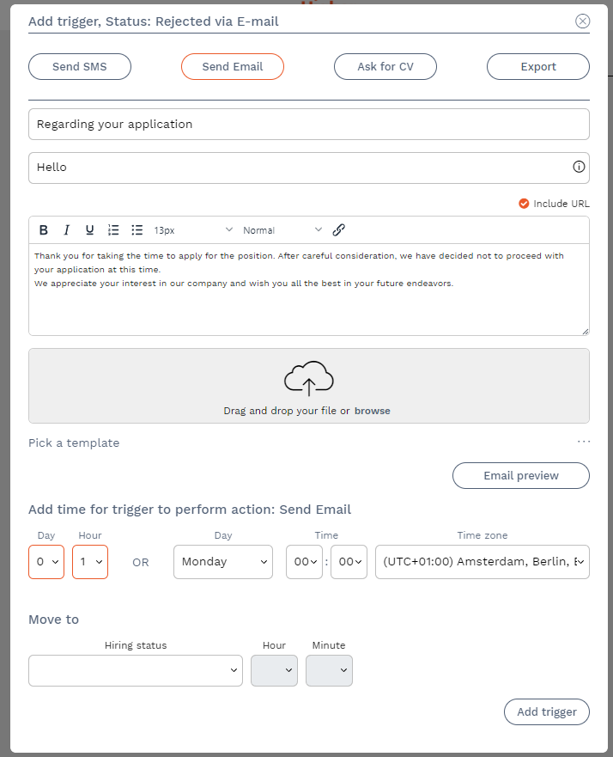Screen dimensions: 613x757
Task: Click the cloud upload icon
Action: (x=308, y=378)
